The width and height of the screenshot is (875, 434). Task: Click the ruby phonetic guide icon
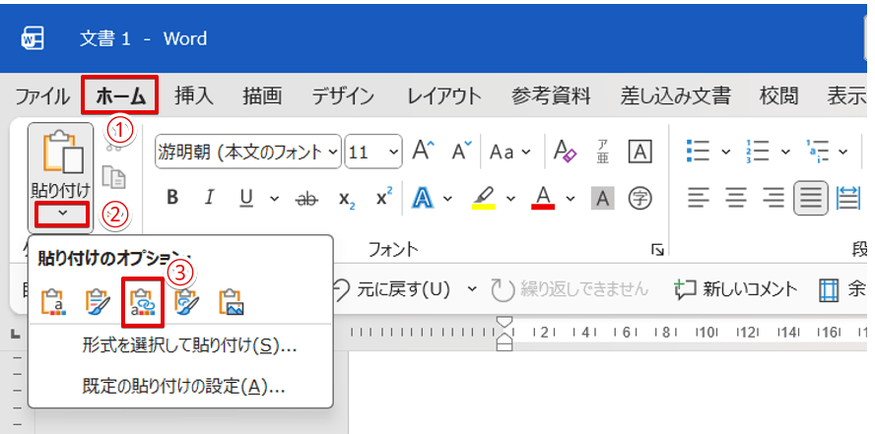[602, 151]
